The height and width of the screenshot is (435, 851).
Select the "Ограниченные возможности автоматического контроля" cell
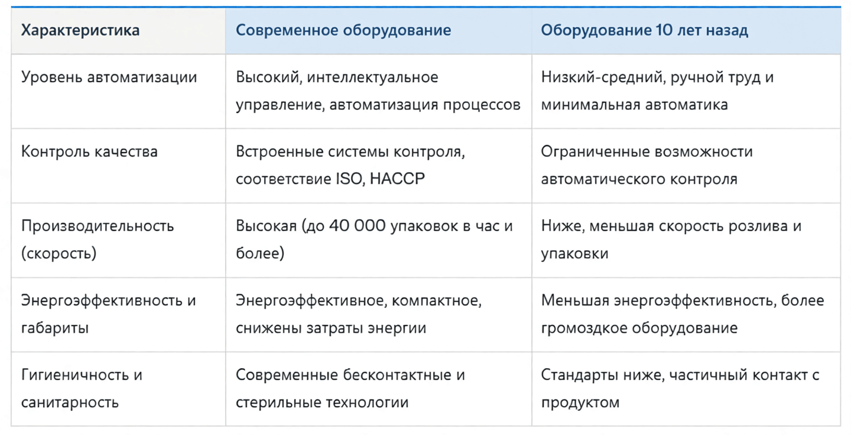coord(647,165)
